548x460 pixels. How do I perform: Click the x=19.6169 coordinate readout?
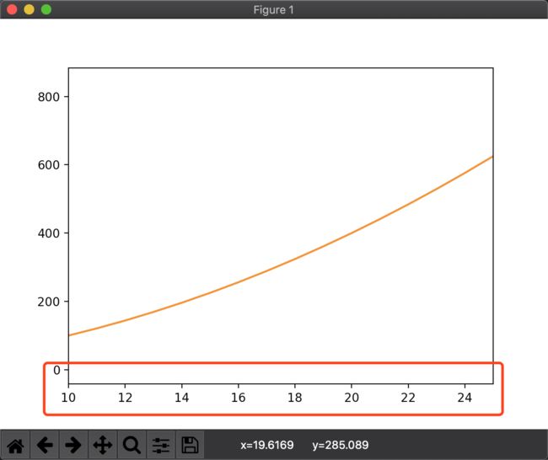pos(267,445)
